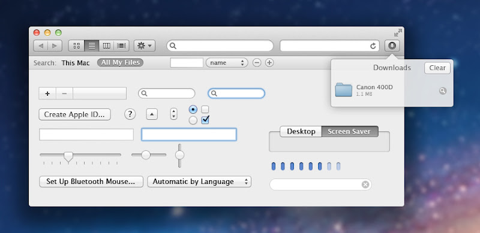Image resolution: width=480 pixels, height=233 pixels.
Task: Switch to column view
Action: 107,46
